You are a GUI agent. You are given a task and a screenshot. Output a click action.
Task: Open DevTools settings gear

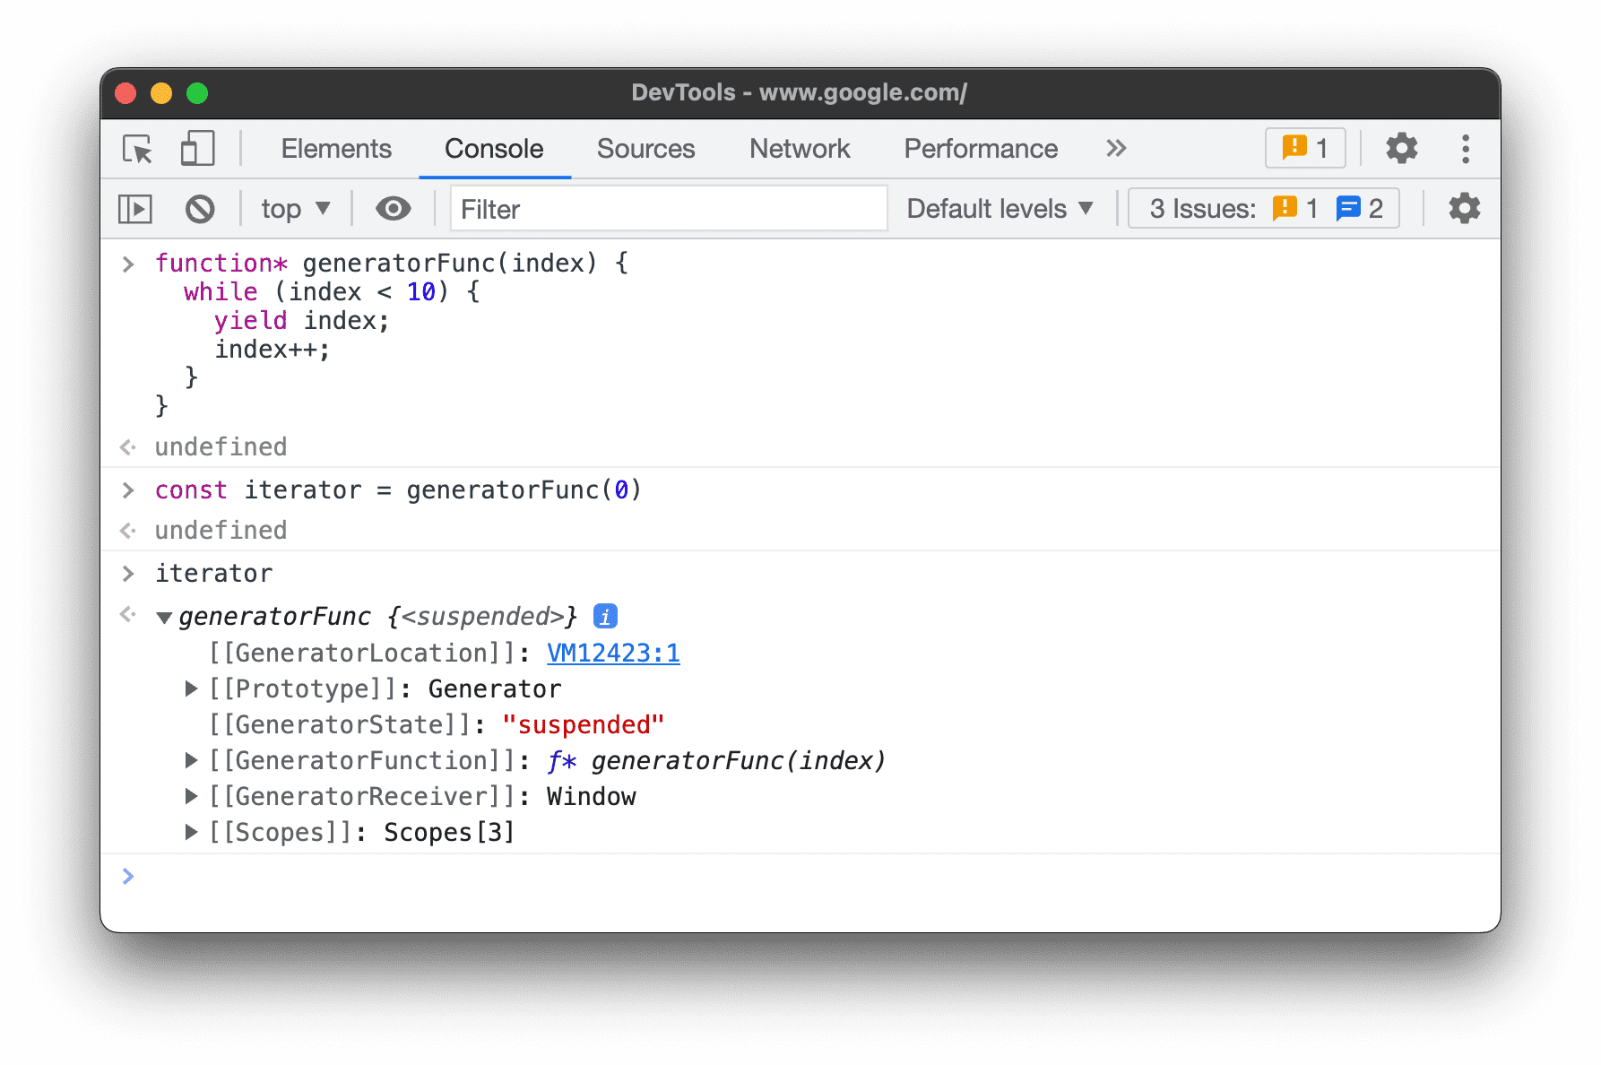(x=1400, y=148)
